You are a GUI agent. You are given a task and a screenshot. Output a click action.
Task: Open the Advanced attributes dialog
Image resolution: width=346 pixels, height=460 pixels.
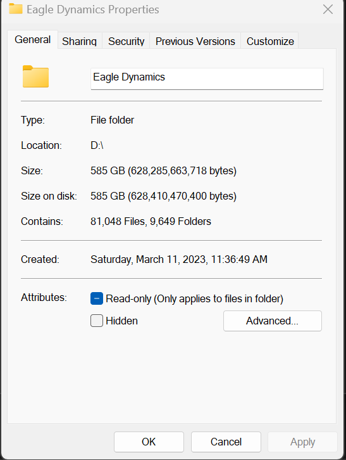[x=273, y=321]
